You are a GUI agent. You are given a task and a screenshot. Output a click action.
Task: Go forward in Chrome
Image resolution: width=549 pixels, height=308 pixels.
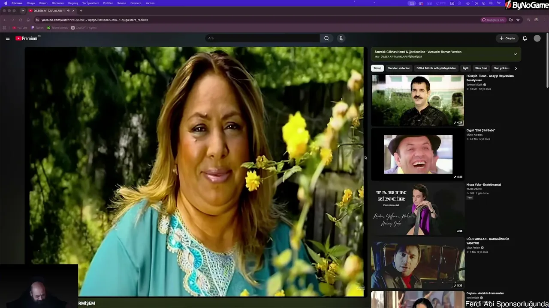coord(12,20)
